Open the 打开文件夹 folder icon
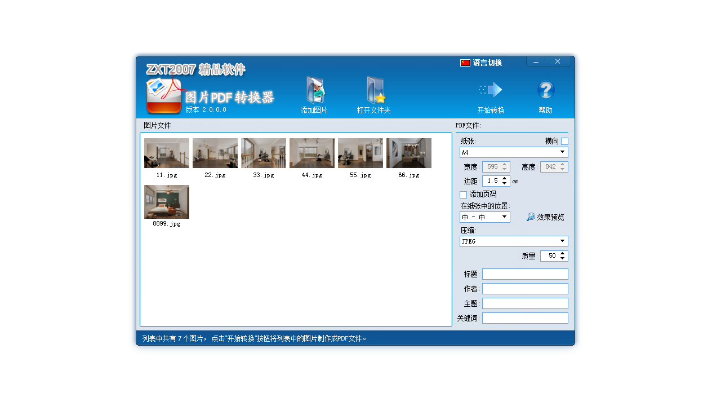721x406 pixels. (x=373, y=89)
